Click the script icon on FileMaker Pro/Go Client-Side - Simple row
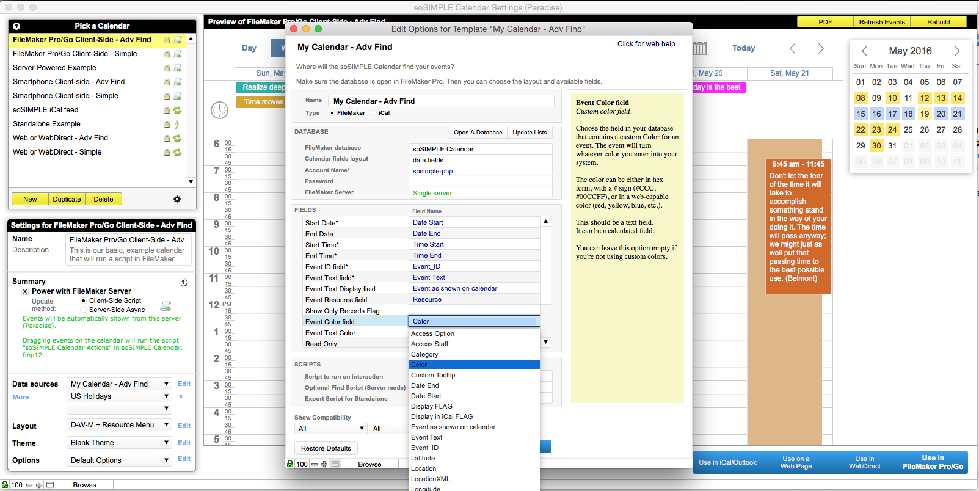 coord(177,54)
